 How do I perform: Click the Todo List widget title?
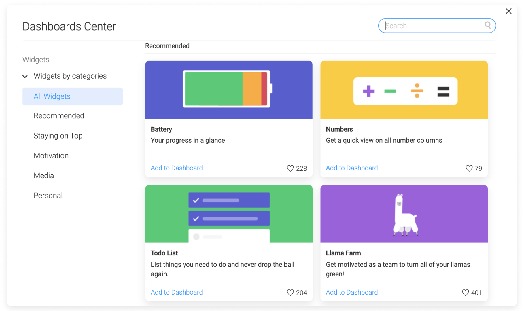point(164,253)
